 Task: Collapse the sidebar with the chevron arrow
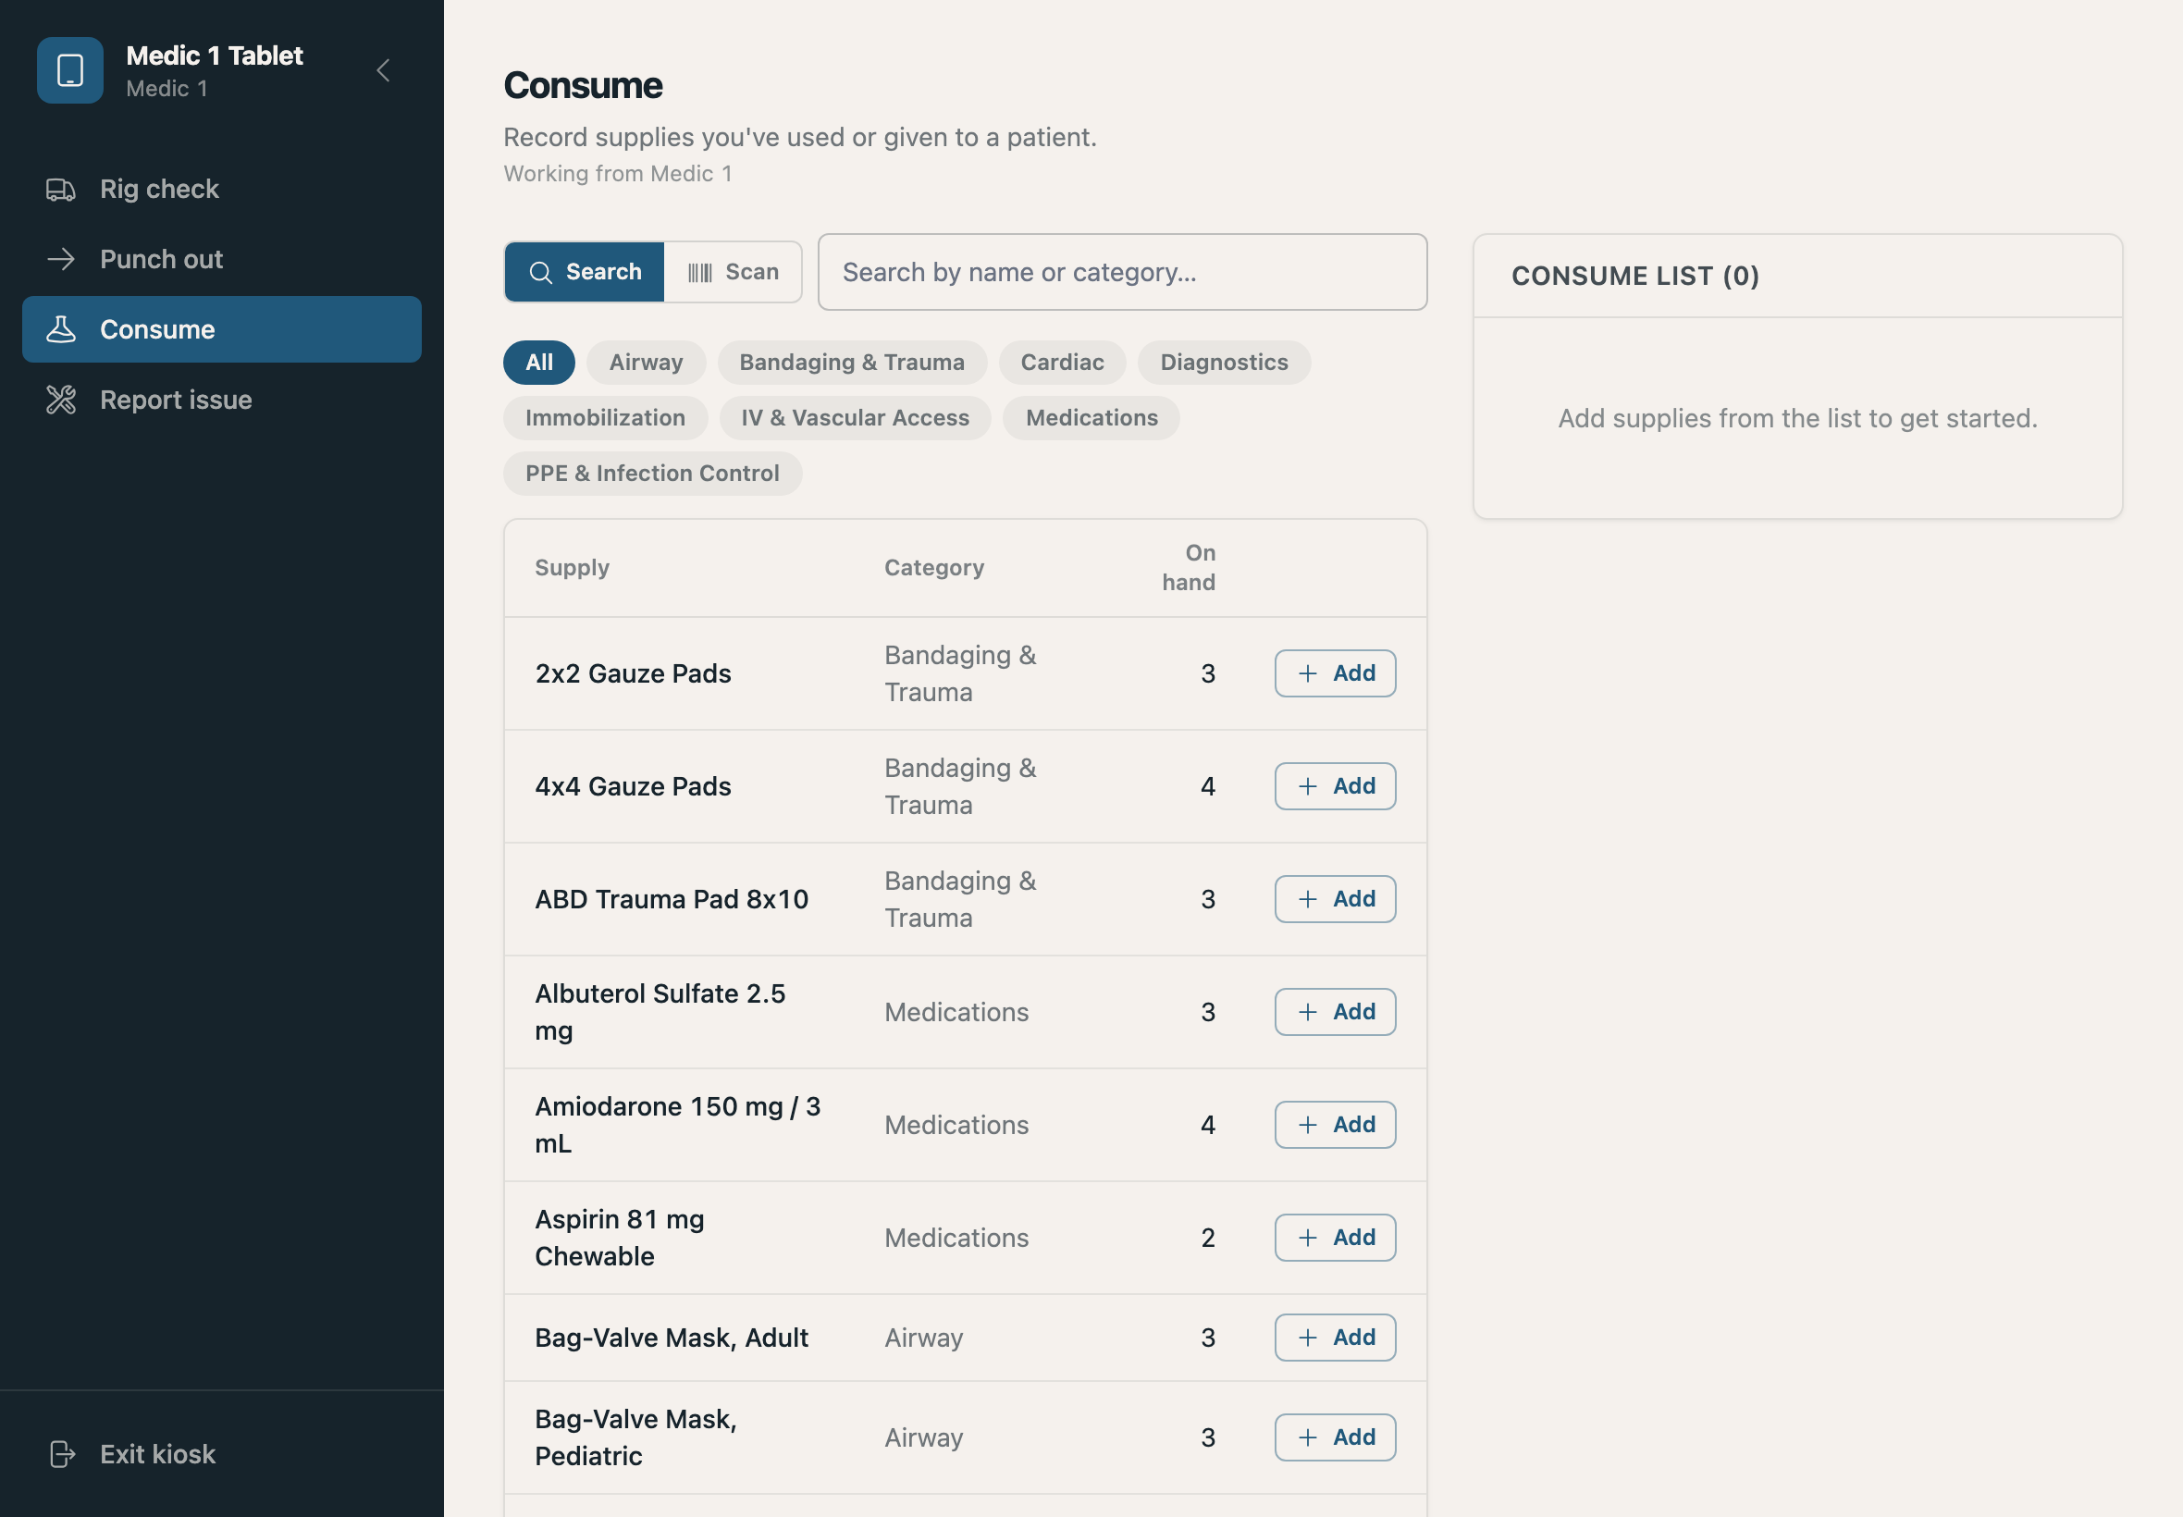coord(383,70)
